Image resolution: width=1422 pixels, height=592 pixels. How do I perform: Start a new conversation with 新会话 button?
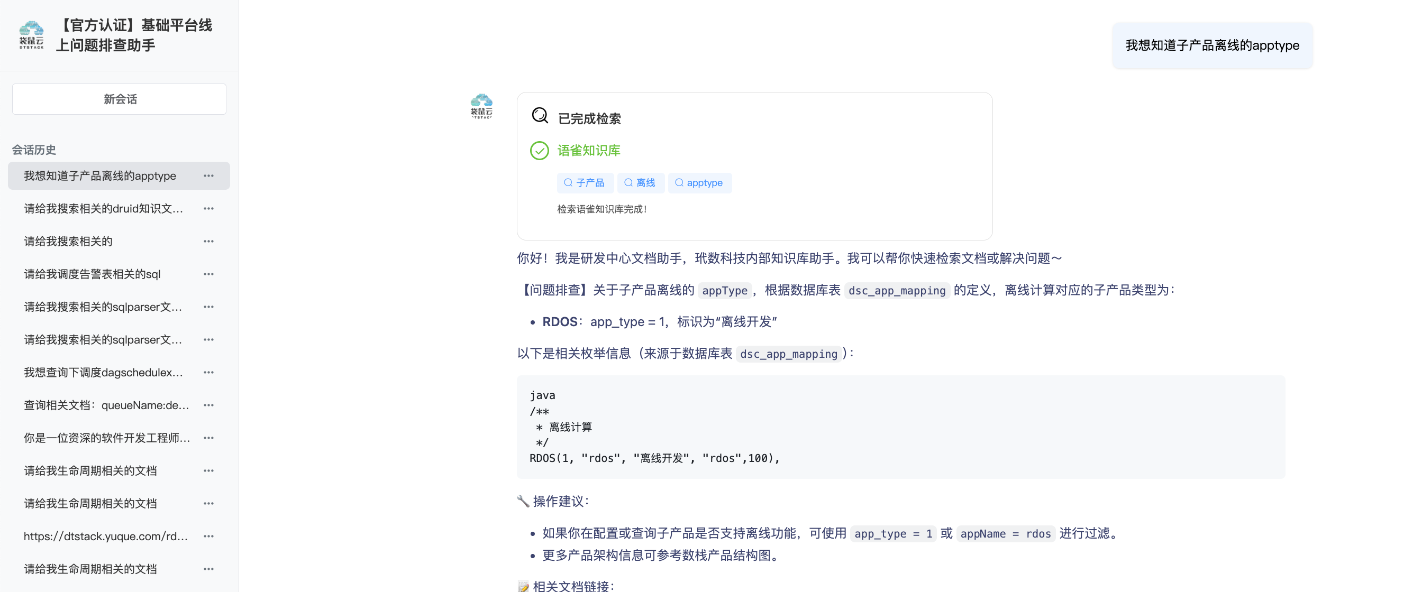119,99
